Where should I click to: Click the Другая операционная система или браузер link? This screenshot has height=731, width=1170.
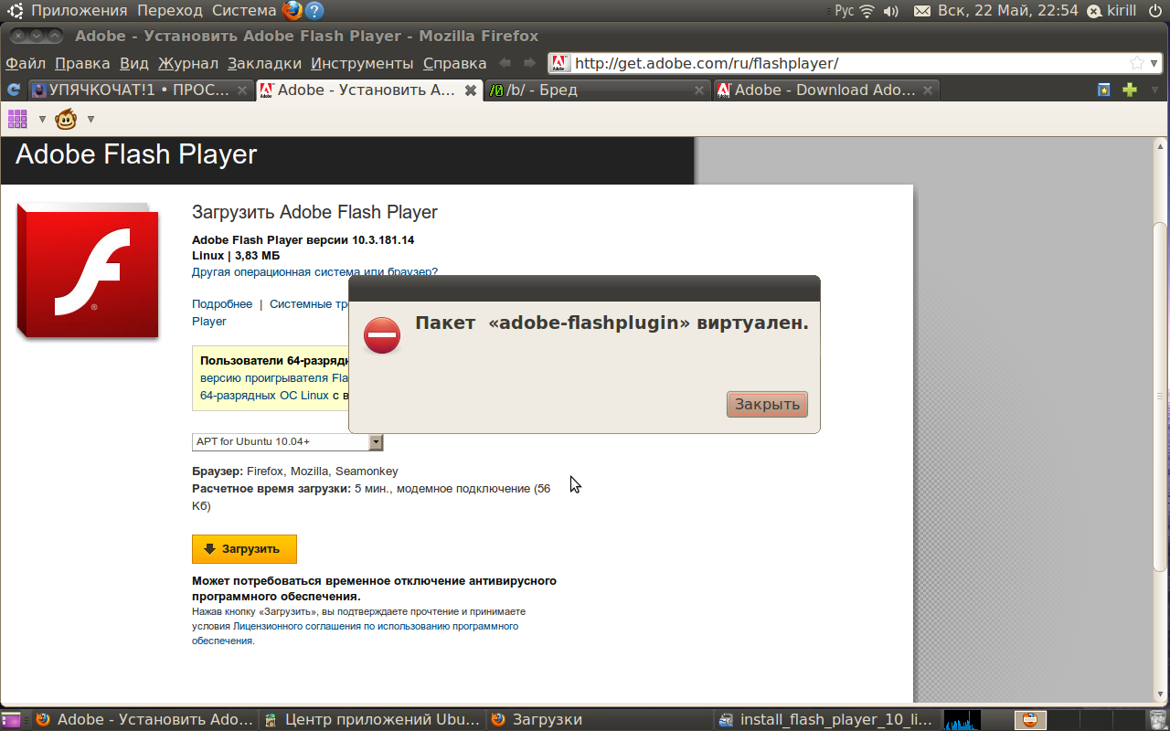(x=314, y=271)
